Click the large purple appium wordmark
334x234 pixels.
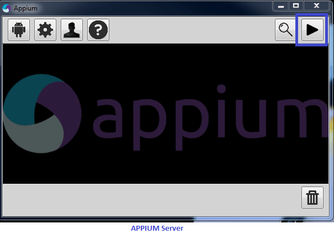[210, 118]
